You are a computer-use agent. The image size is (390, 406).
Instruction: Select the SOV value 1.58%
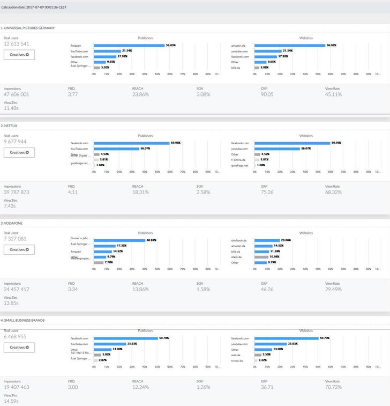(203, 290)
